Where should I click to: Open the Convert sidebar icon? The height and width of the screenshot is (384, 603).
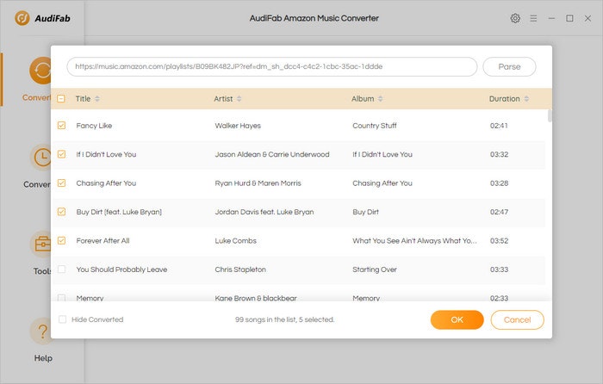pos(40,71)
